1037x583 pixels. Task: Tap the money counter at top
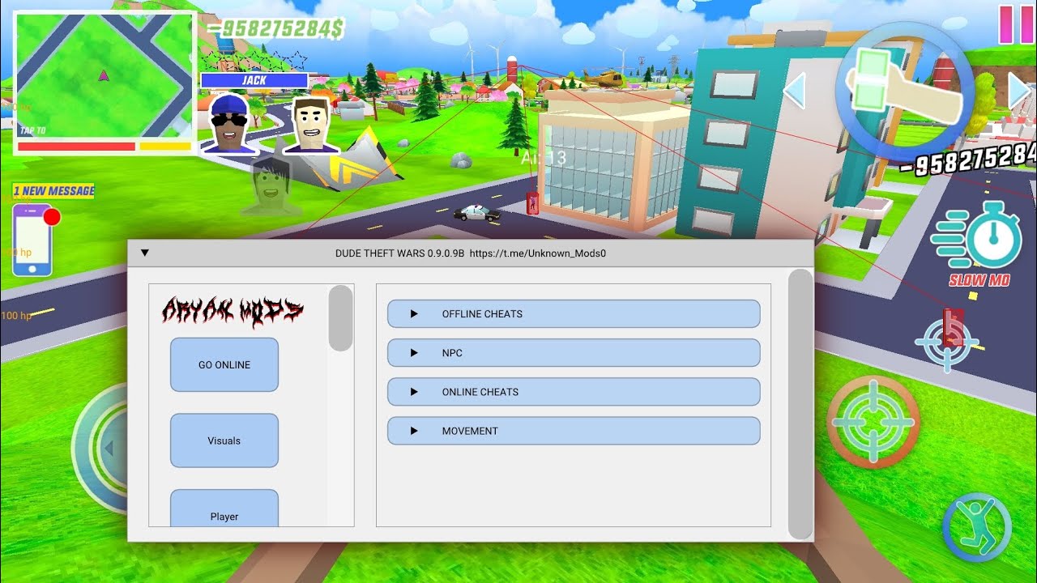[275, 28]
